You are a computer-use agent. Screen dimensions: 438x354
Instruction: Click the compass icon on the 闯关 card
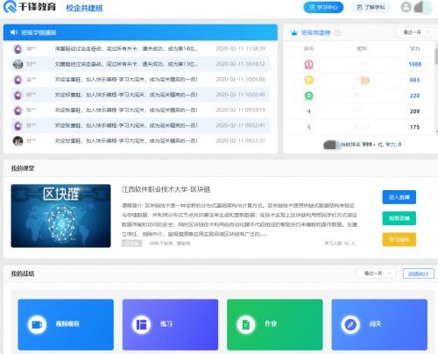point(350,324)
